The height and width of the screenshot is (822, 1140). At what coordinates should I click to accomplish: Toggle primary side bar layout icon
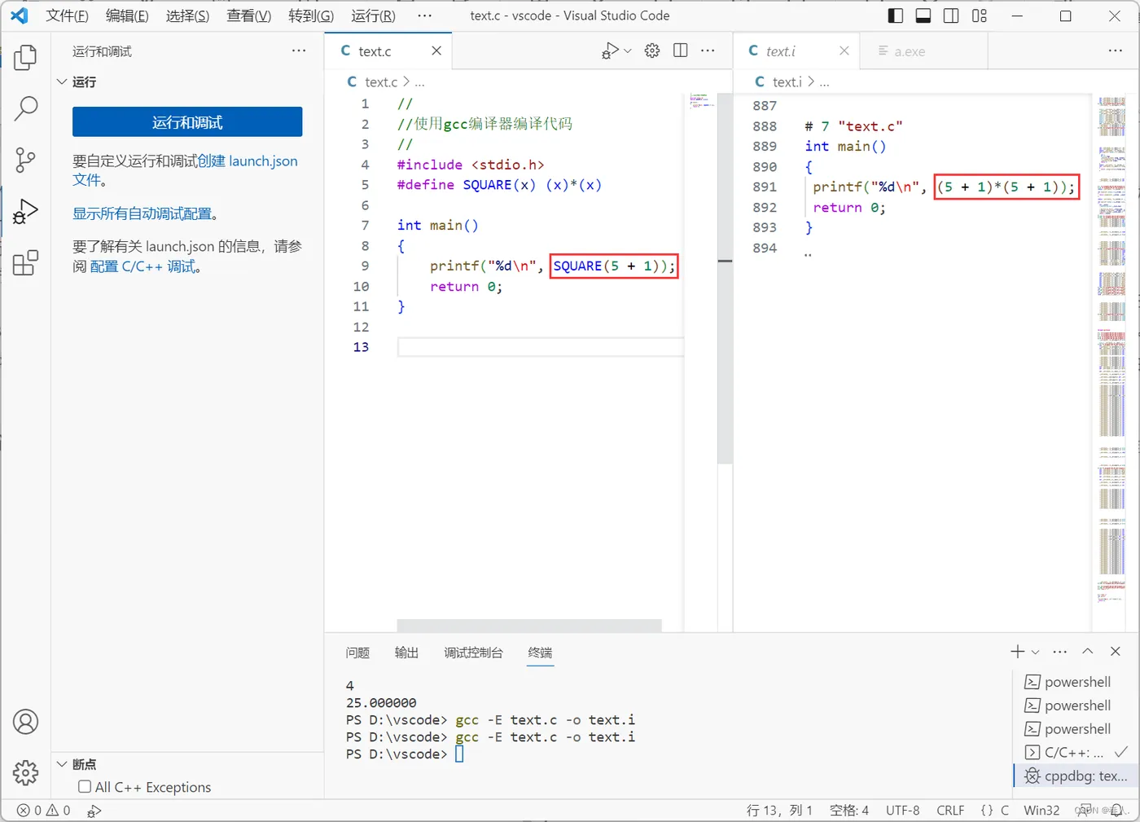896,15
